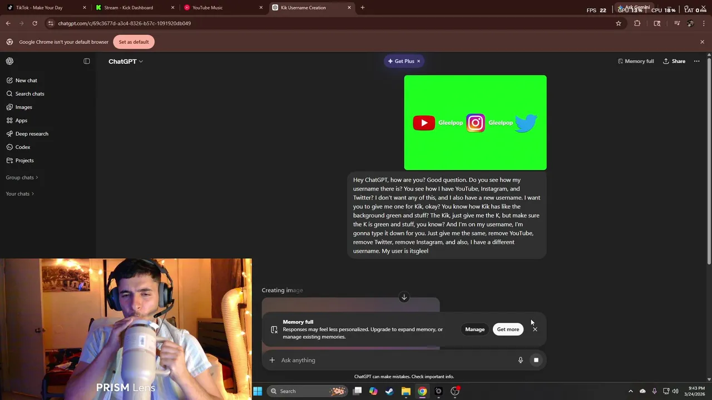
Task: Start a New chat
Action: point(26,81)
